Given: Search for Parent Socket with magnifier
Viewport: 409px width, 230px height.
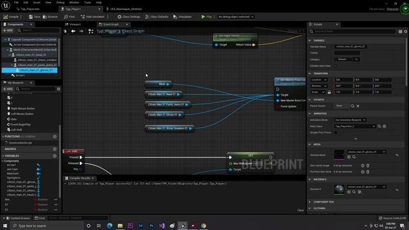Looking at the screenshot, I should (353, 106).
